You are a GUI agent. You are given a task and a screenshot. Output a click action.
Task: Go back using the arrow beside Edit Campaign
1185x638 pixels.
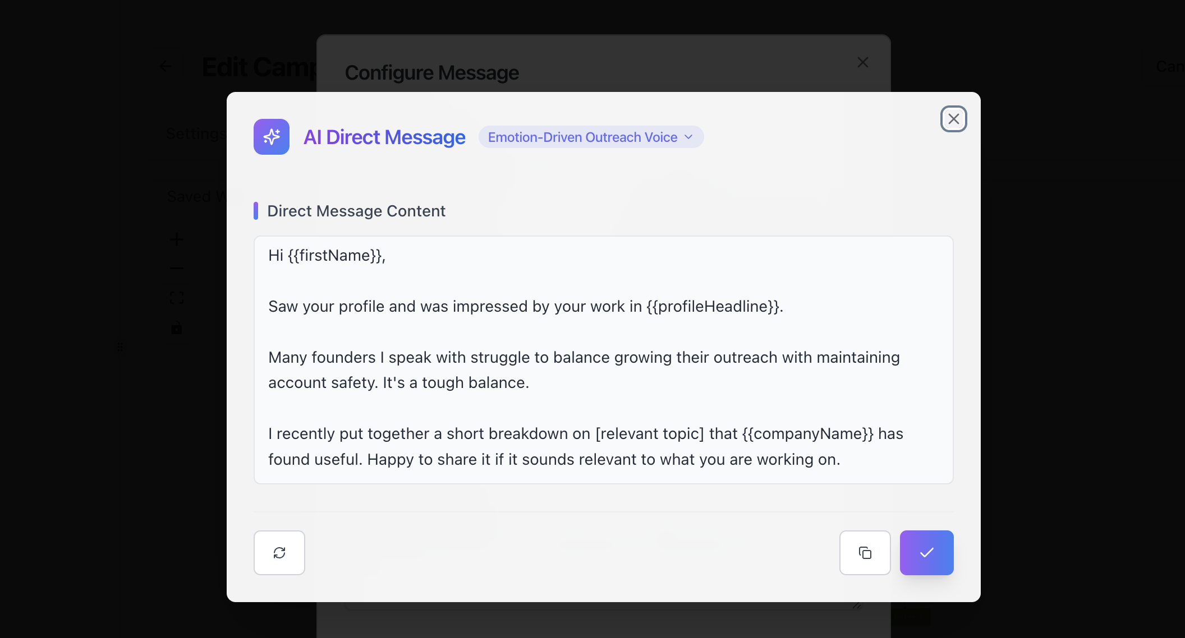pos(166,66)
